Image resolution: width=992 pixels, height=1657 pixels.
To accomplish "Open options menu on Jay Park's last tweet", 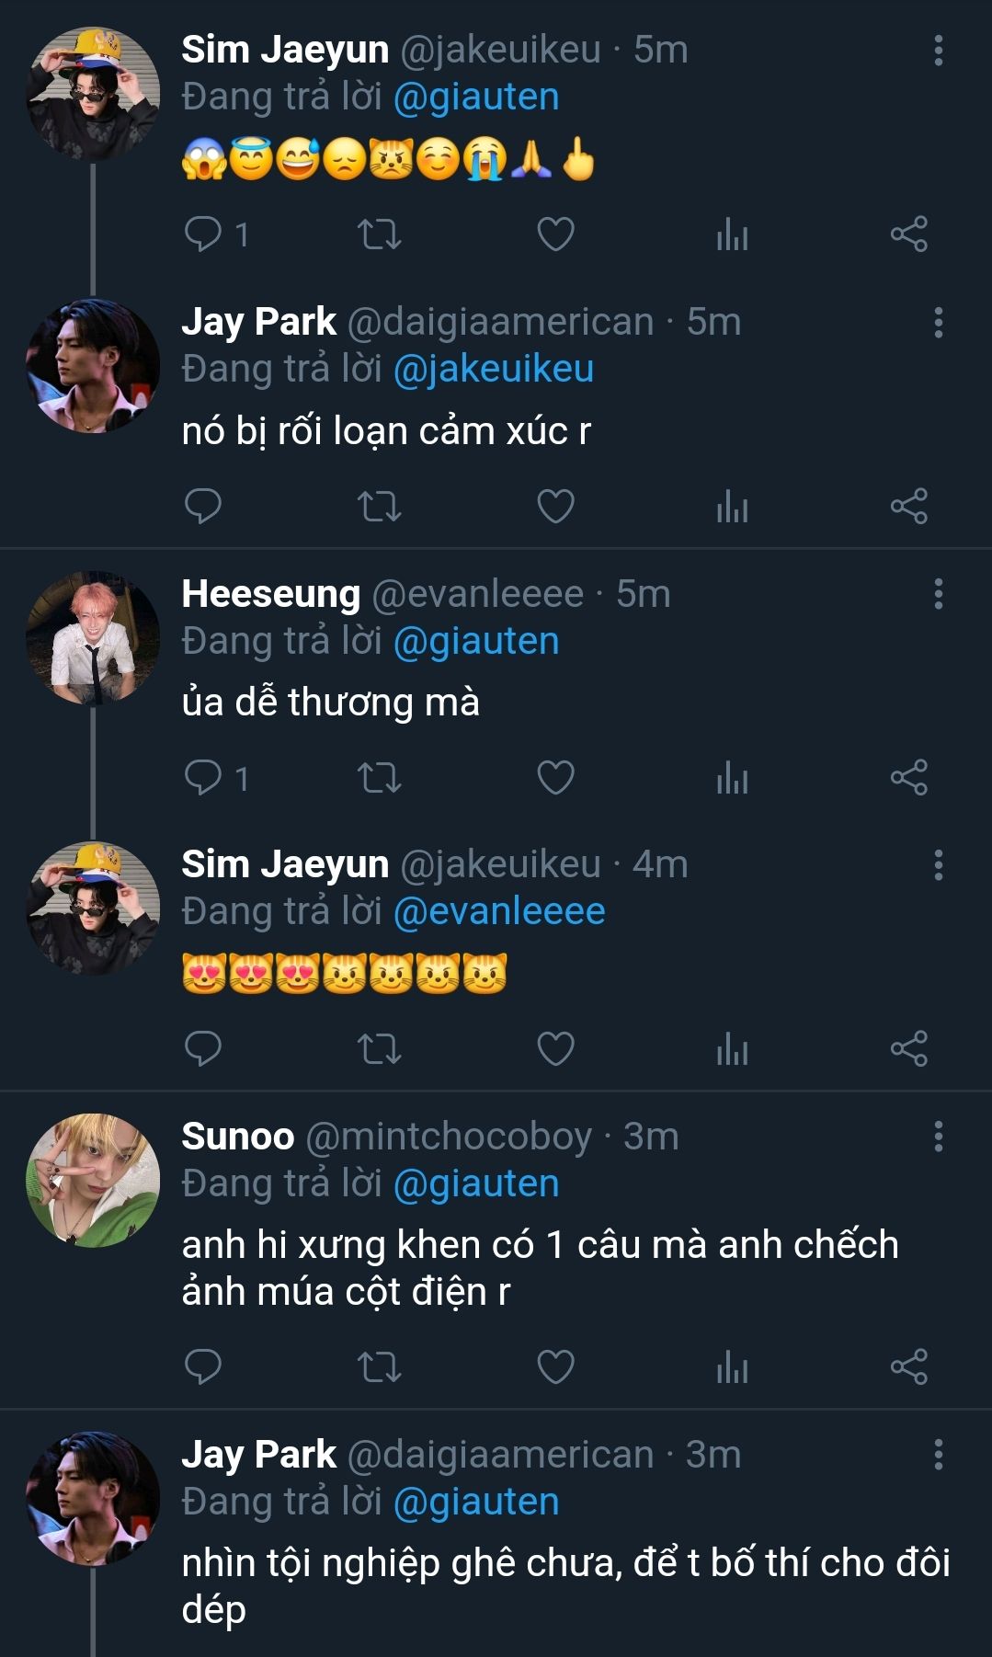I will point(938,1455).
